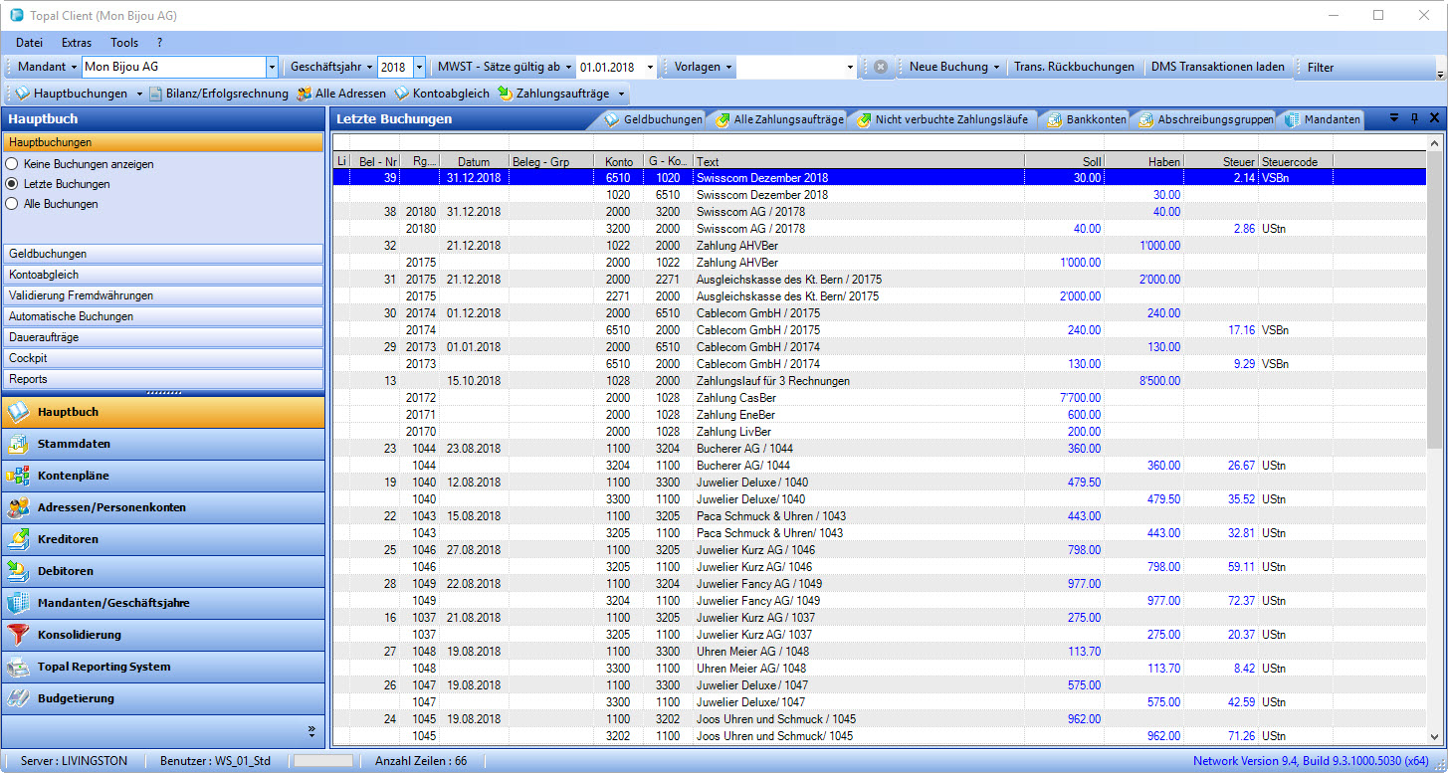Image resolution: width=1448 pixels, height=773 pixels.
Task: Select 'Alle Buchungen' radio button
Action: [13, 204]
